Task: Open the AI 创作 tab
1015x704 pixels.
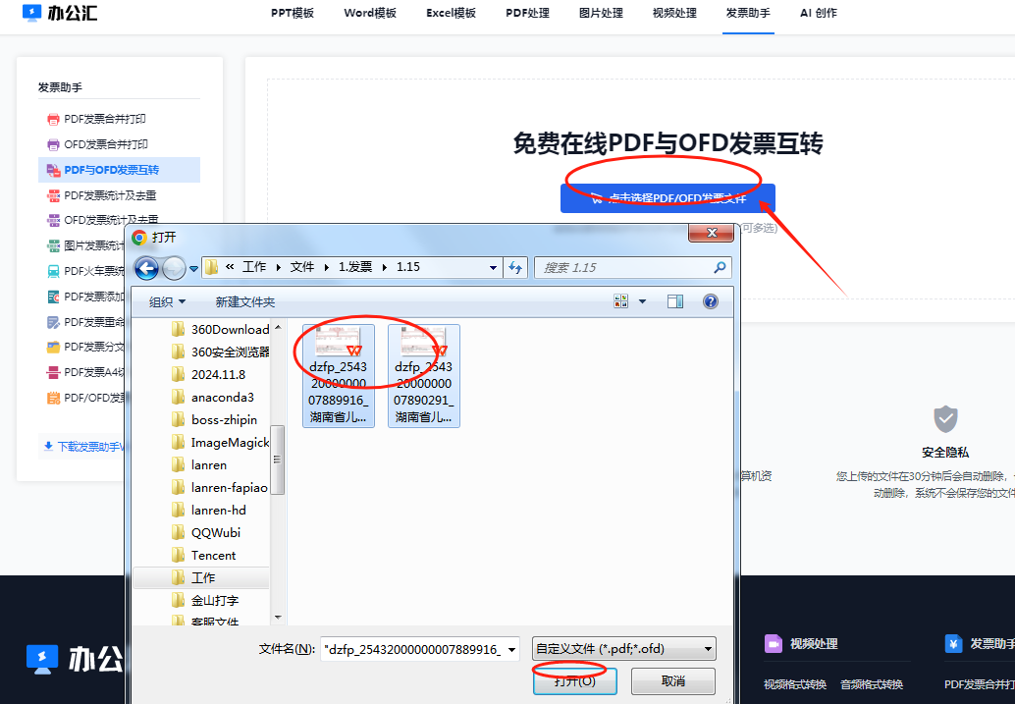Action: click(x=819, y=13)
